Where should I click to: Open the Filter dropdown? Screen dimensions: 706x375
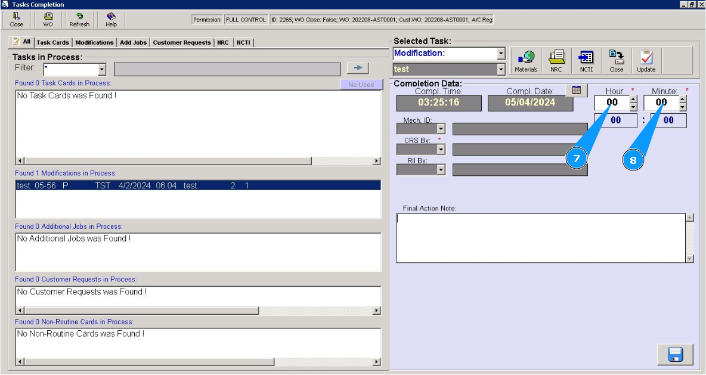[x=102, y=69]
